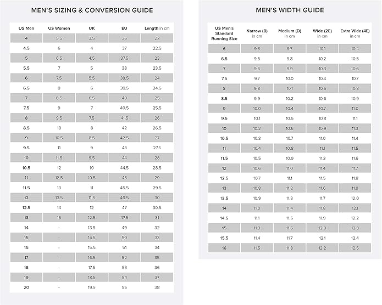Image resolution: width=382 pixels, height=305 pixels.
Task: Click the 38 cm length cell
Action: point(157,287)
